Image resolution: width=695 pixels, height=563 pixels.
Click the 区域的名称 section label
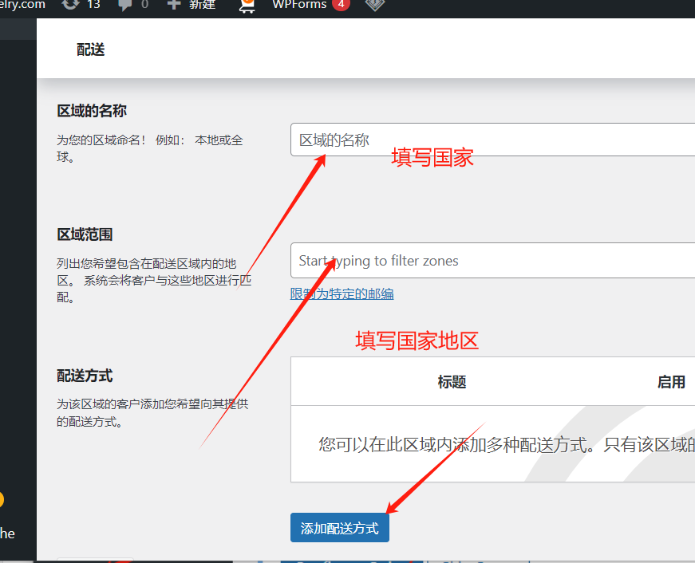coord(92,111)
